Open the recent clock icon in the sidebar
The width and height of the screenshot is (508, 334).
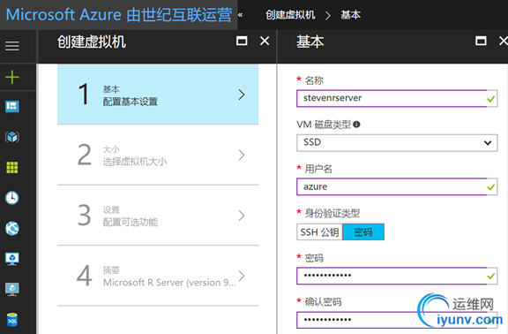[x=12, y=198]
